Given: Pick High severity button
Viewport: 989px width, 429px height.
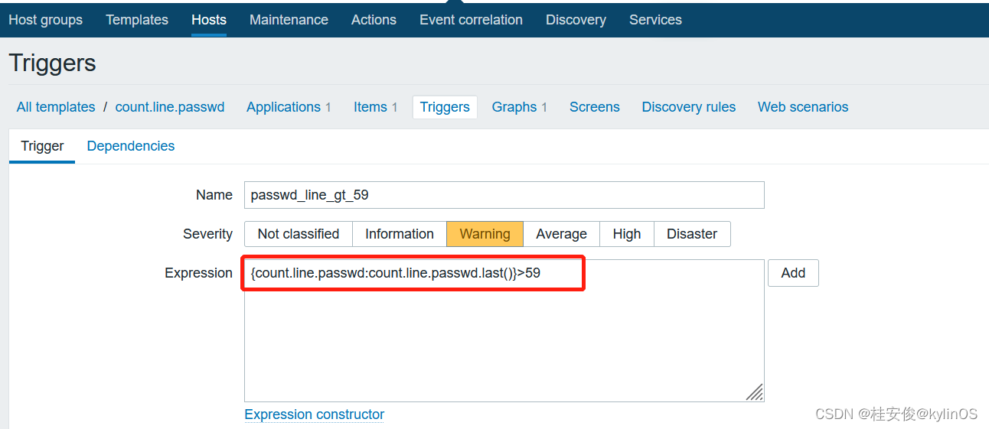Looking at the screenshot, I should (626, 234).
